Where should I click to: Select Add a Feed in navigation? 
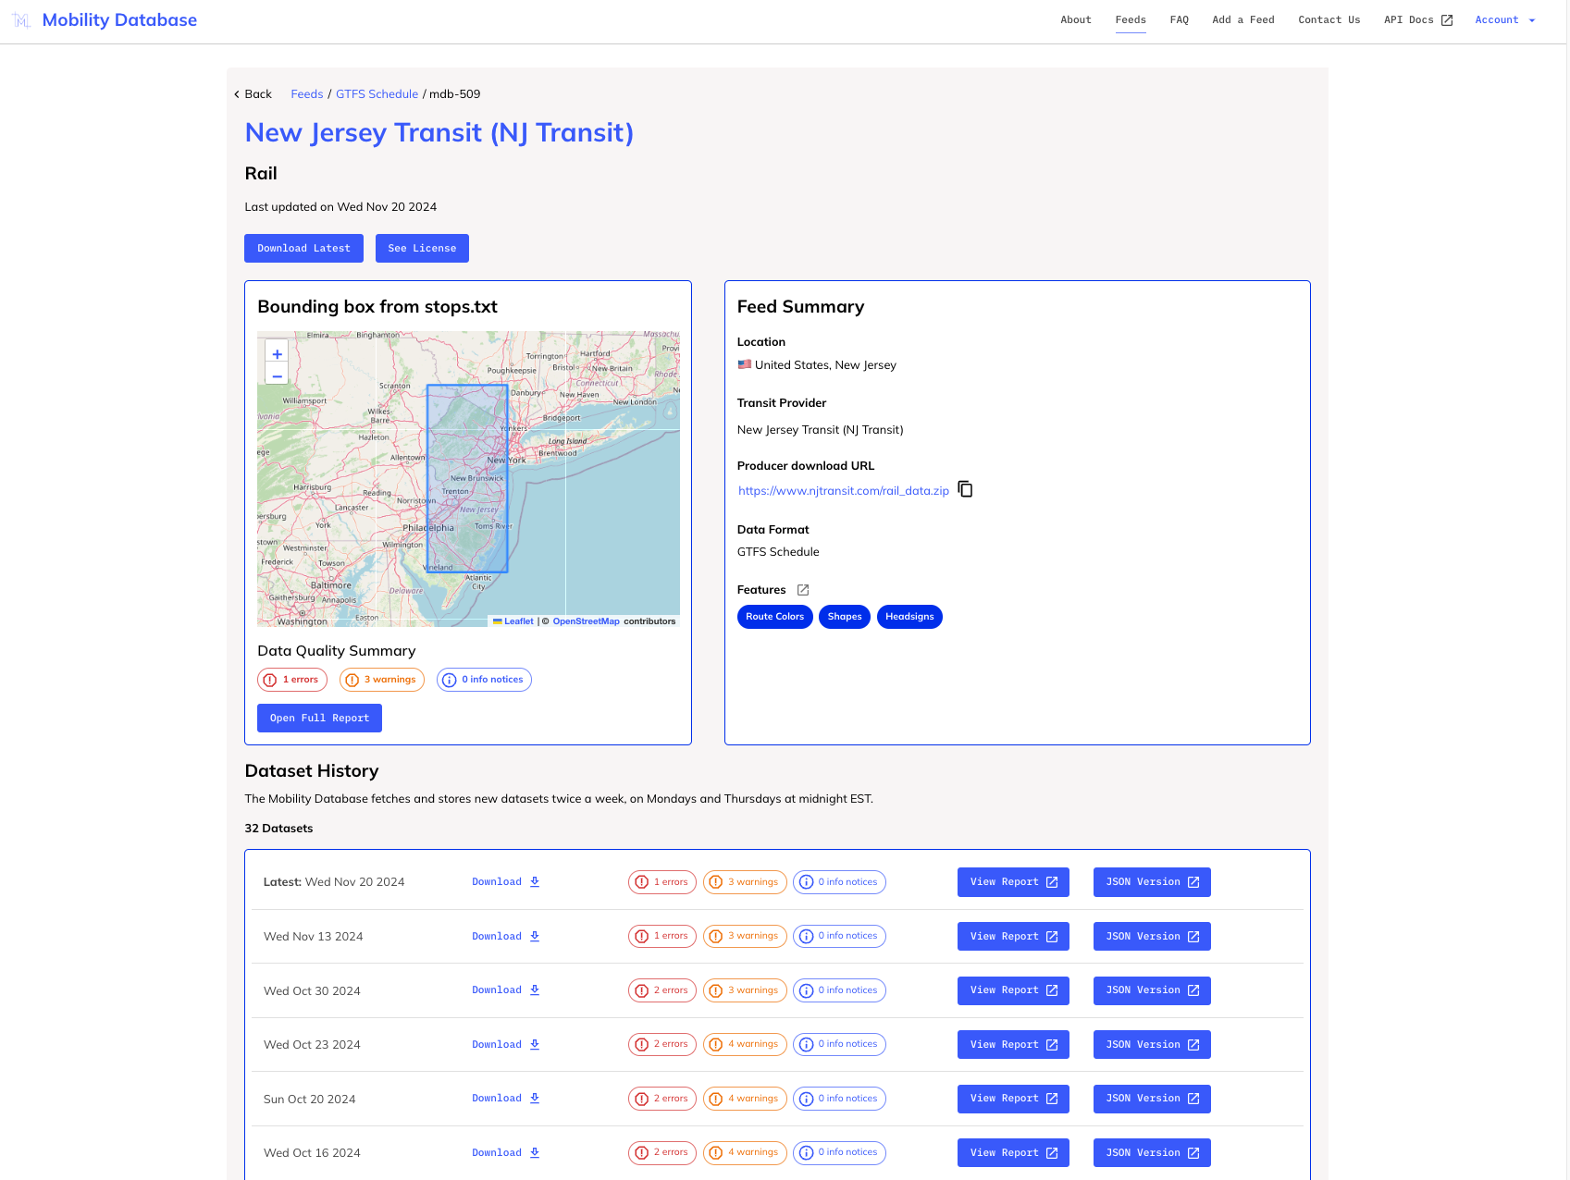[1243, 20]
